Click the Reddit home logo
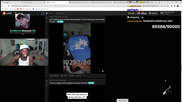Image resolution: width=182 pixels, height=102 pixels. [7, 13]
